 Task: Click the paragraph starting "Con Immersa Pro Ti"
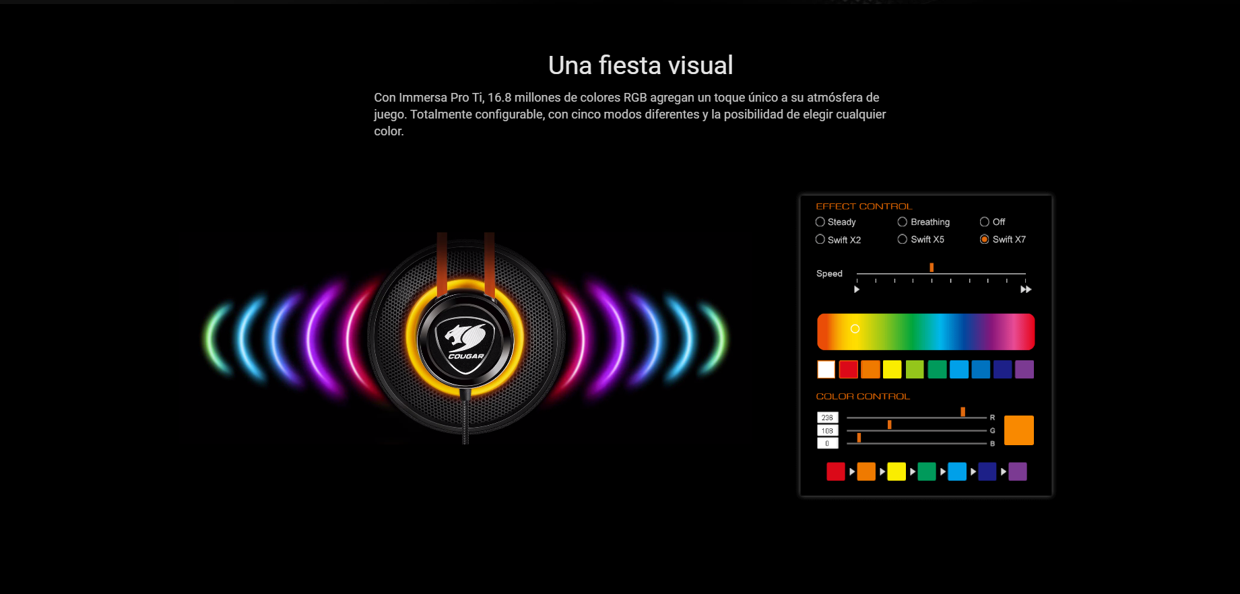[x=630, y=114]
